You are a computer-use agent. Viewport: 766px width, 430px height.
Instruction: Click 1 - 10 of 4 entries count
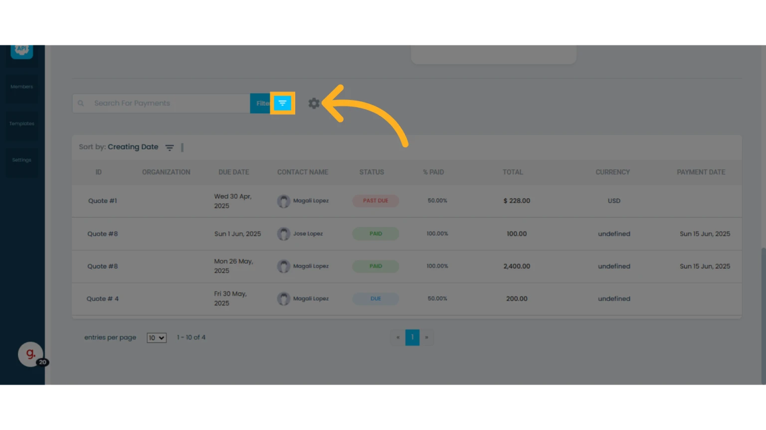[191, 337]
